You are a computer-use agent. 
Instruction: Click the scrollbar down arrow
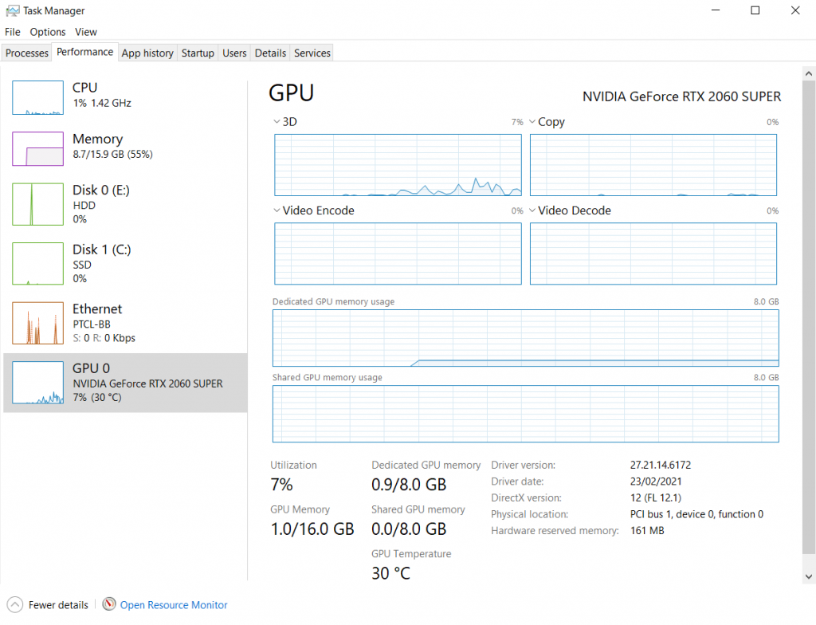(809, 576)
